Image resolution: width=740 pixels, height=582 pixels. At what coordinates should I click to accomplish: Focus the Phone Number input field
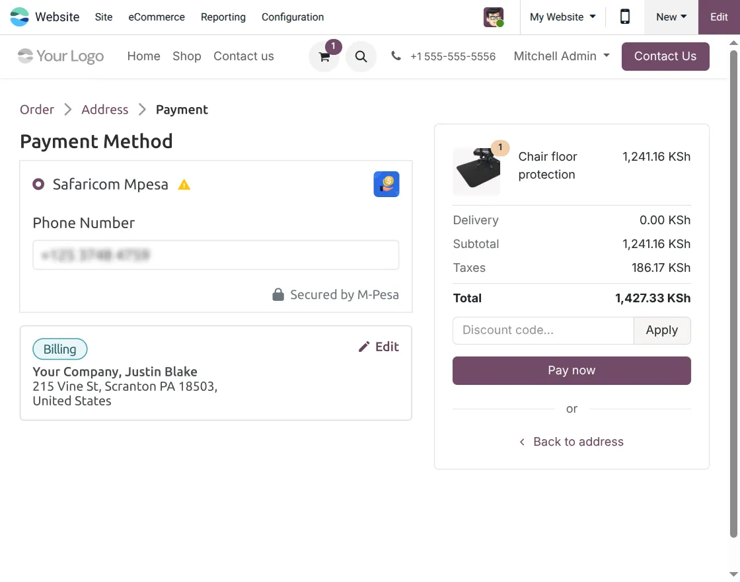[215, 255]
